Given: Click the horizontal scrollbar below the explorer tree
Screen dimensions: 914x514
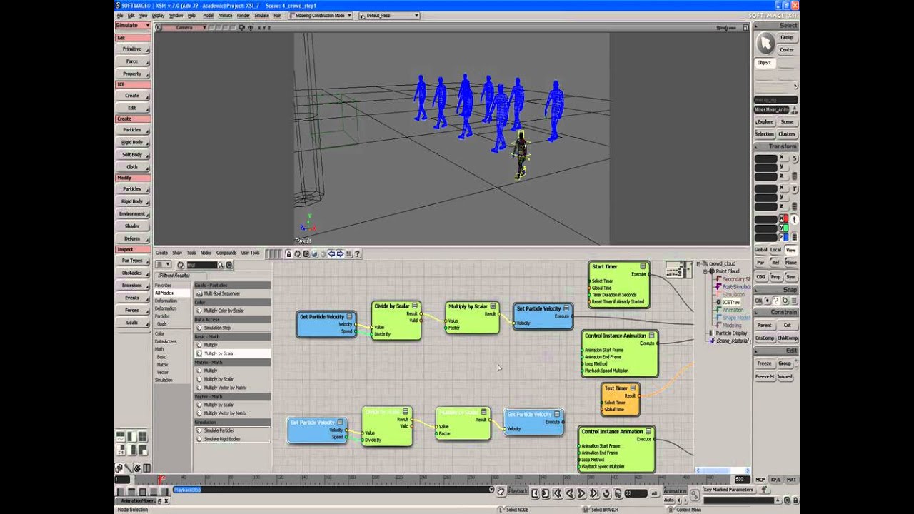Looking at the screenshot, I should pos(723,470).
